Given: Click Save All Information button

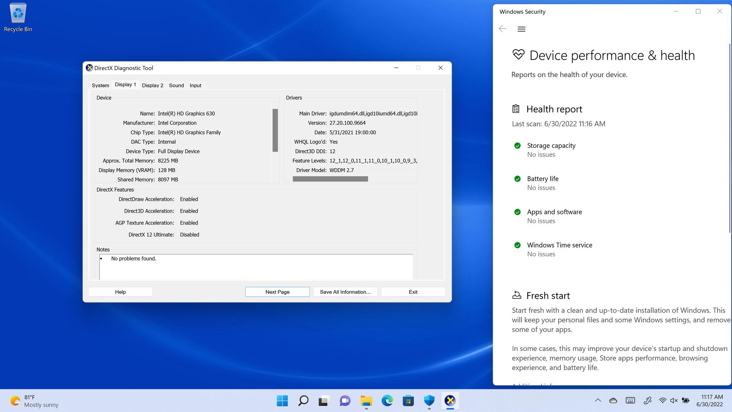Looking at the screenshot, I should point(345,292).
